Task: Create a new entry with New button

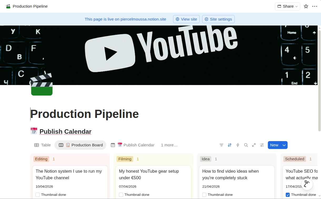Action: tap(274, 145)
